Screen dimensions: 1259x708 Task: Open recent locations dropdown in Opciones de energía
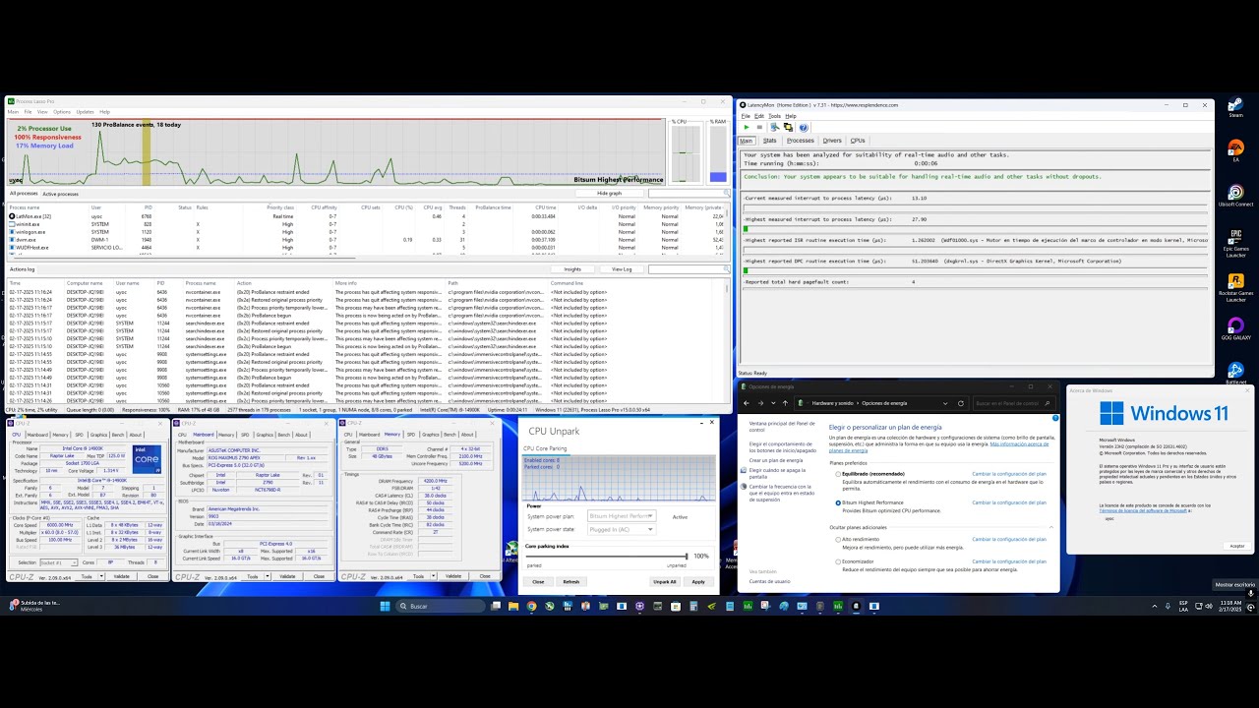click(x=772, y=403)
